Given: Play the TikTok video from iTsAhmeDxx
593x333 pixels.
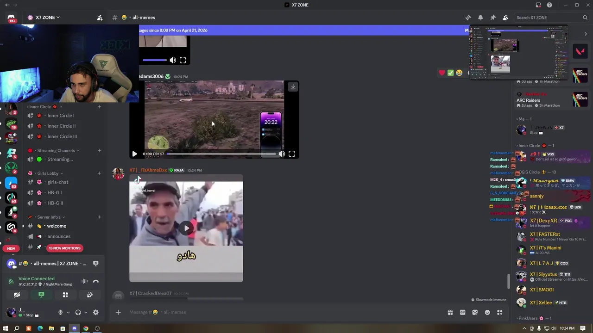Looking at the screenshot, I should click(x=186, y=228).
